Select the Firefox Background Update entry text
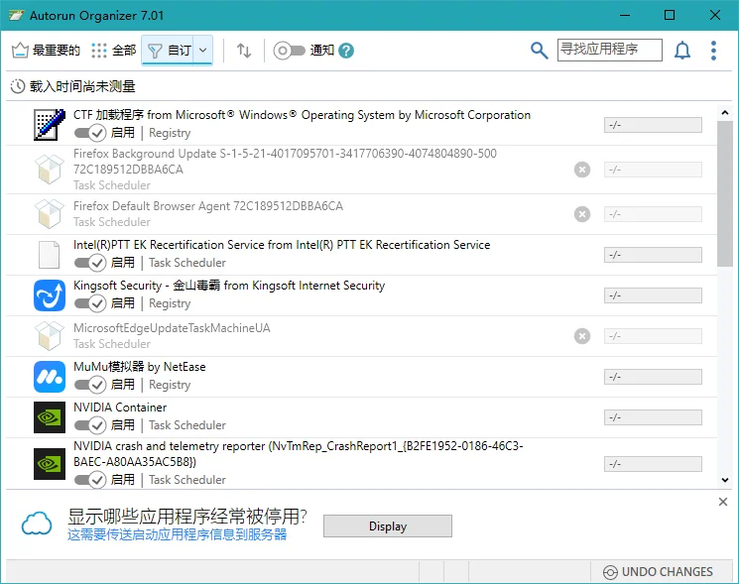739x584 pixels. point(285,161)
